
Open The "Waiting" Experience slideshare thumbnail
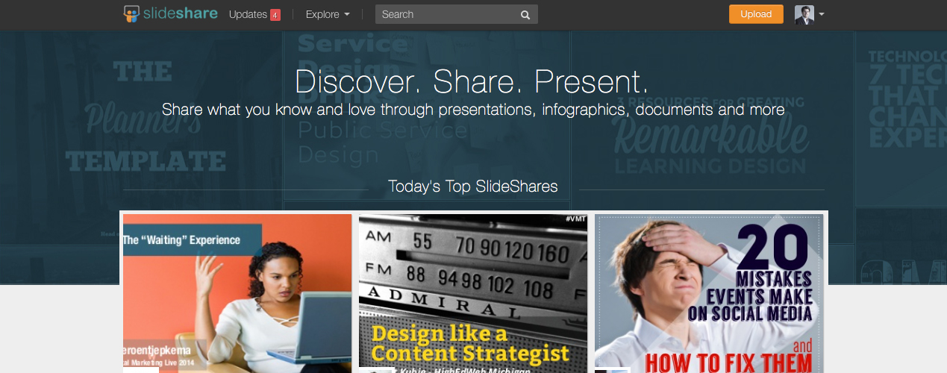tap(237, 293)
